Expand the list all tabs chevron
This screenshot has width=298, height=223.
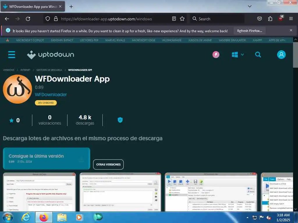(250, 6)
